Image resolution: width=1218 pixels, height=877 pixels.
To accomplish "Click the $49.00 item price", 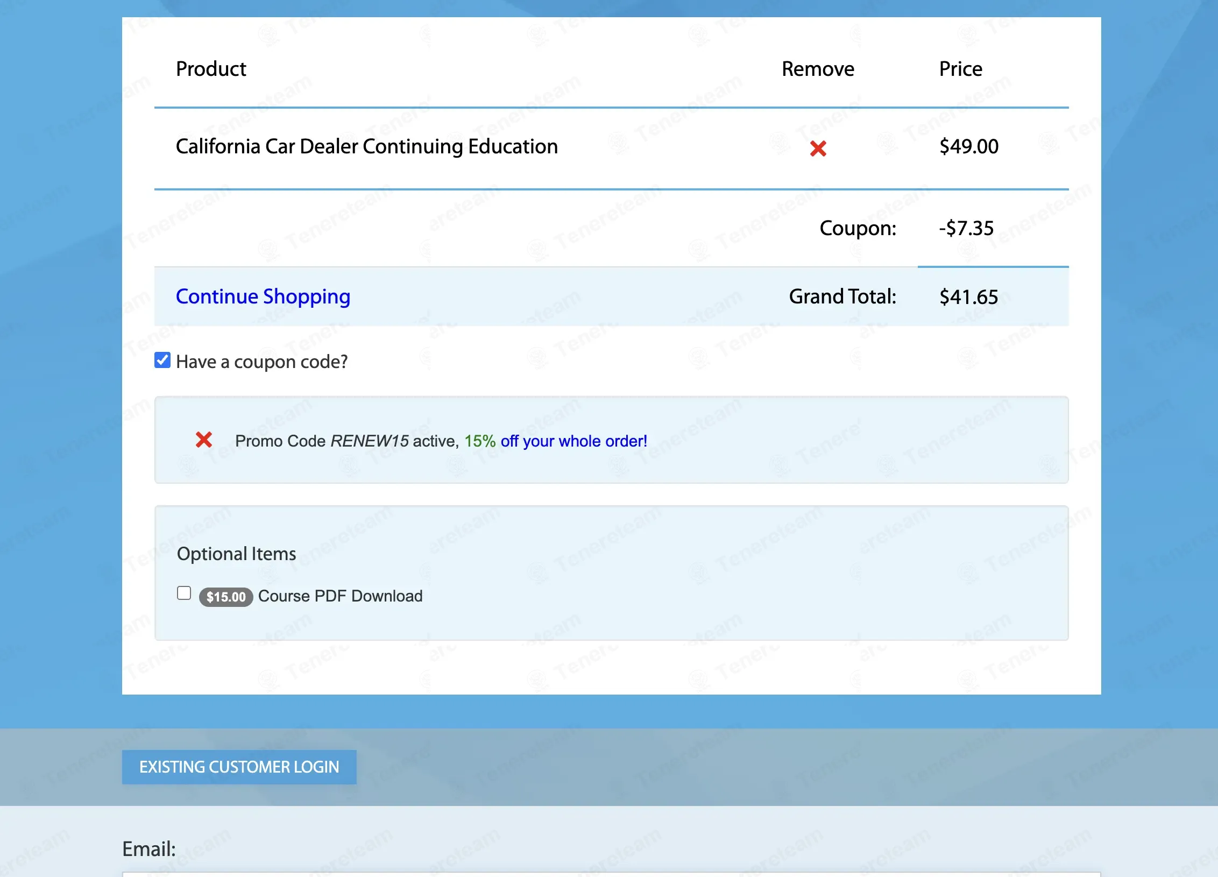I will pos(968,146).
